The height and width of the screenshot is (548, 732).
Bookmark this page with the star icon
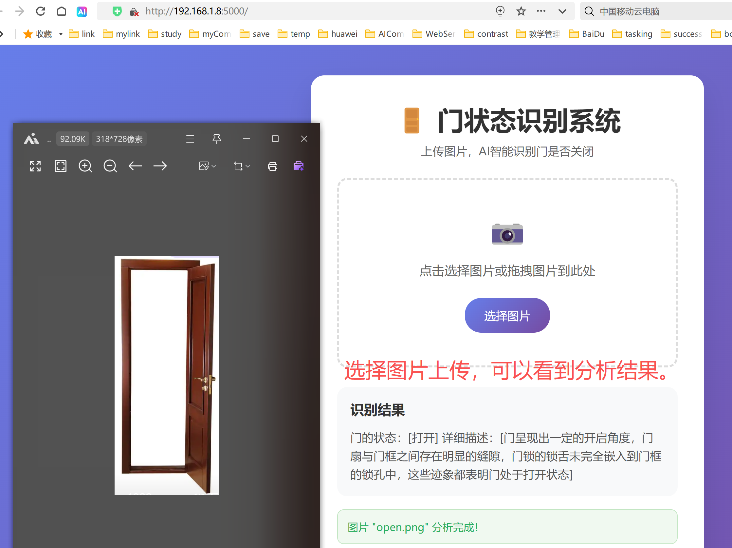(x=521, y=11)
